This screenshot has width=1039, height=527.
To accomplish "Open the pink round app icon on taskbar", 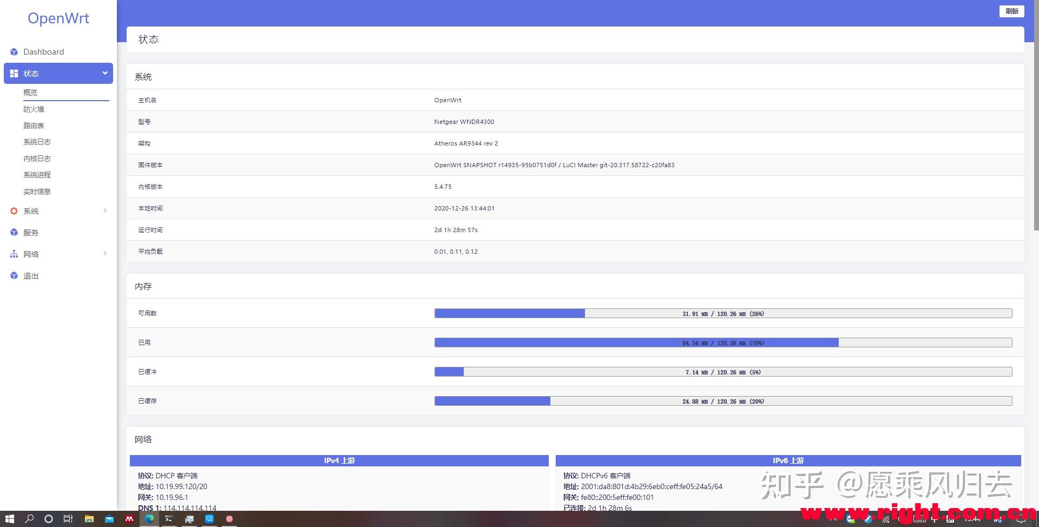I will pyautogui.click(x=229, y=519).
